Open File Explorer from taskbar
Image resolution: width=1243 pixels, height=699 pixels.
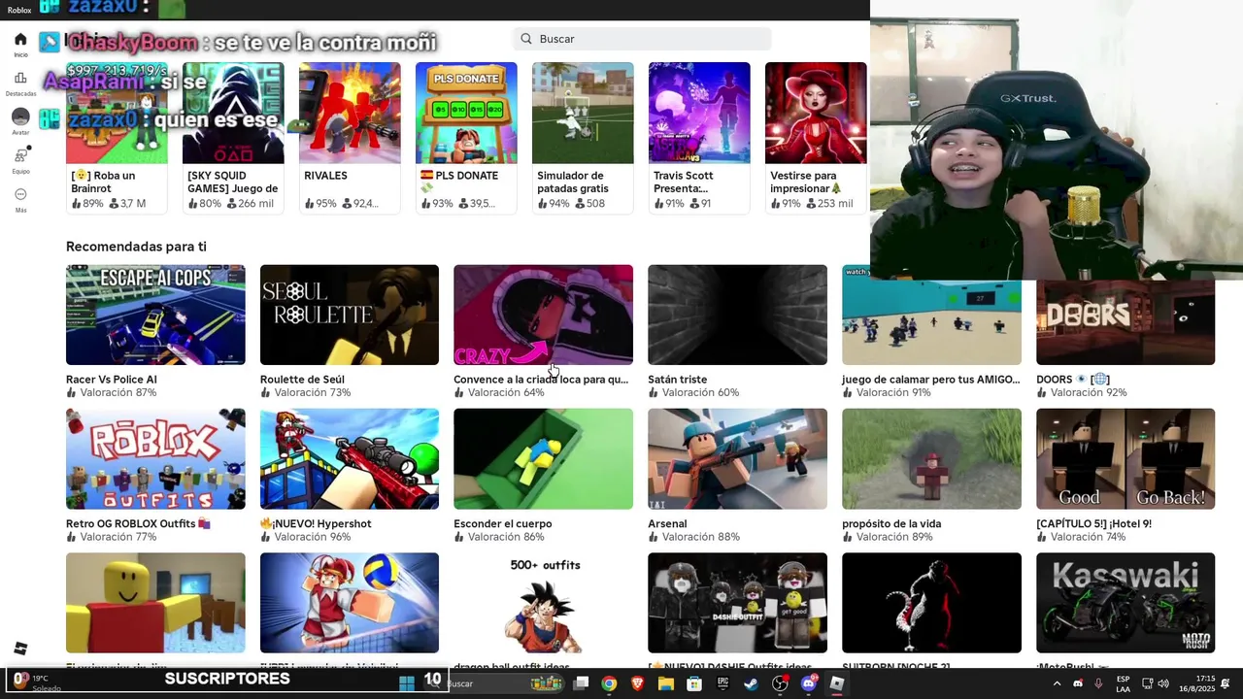coord(666,683)
